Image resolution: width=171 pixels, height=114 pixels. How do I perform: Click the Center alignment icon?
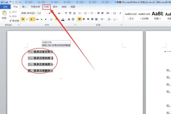click(84, 19)
